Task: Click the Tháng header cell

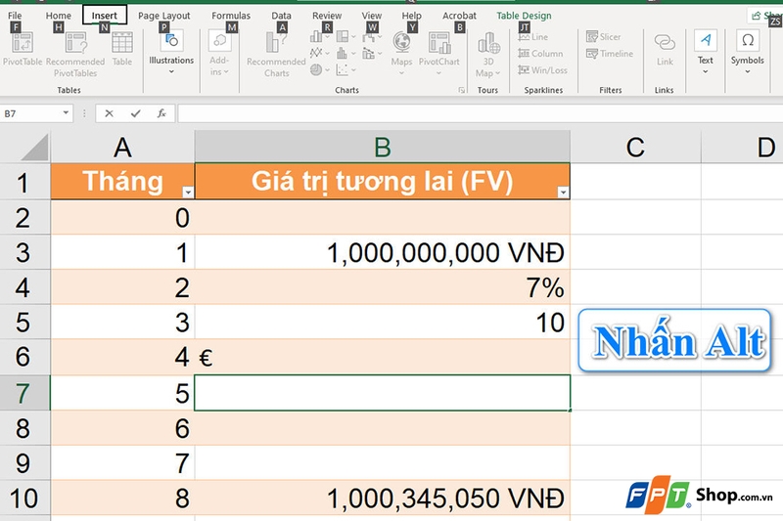Action: tap(122, 182)
